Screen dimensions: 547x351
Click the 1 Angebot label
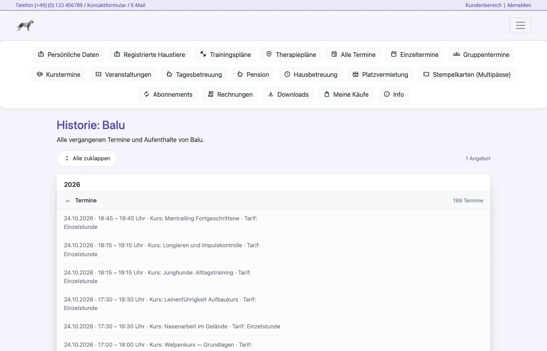[x=478, y=158]
